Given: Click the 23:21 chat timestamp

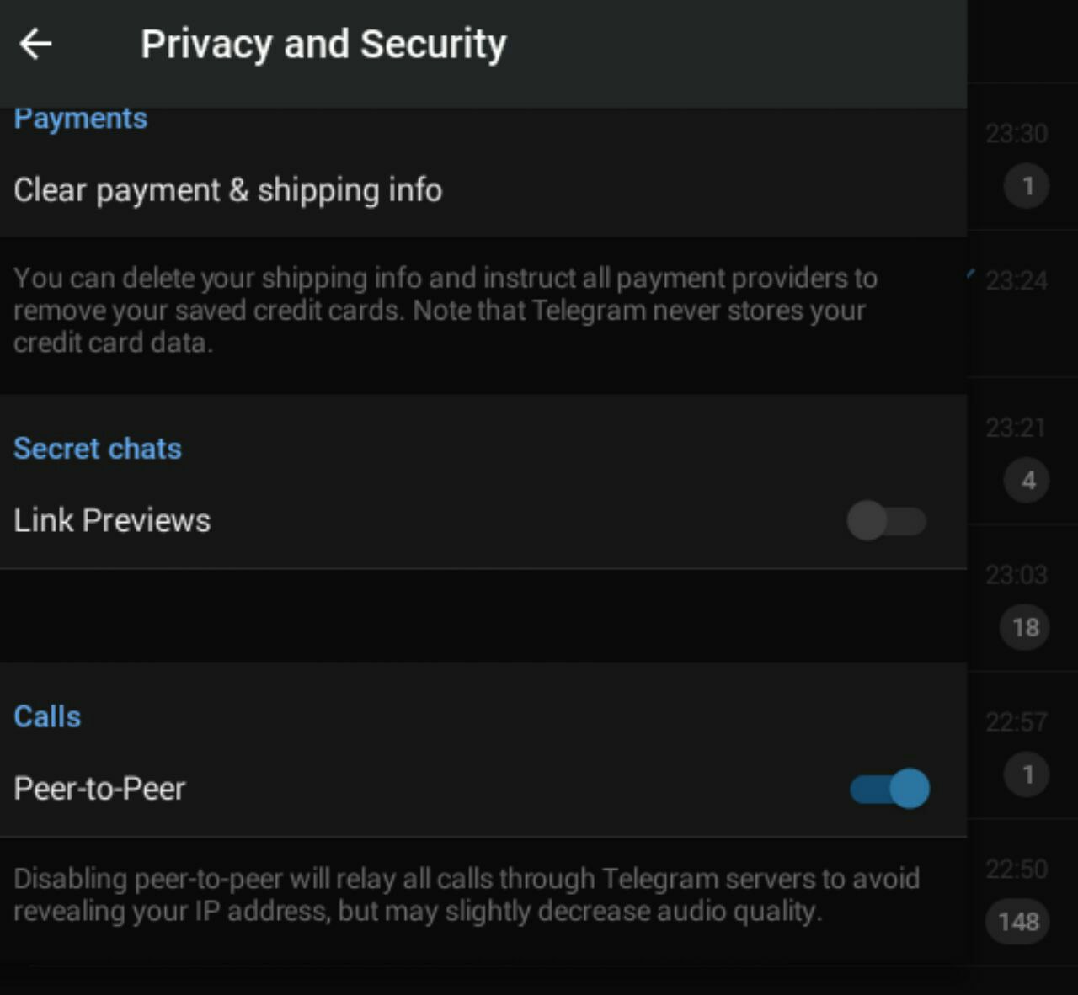Looking at the screenshot, I should [x=1016, y=428].
